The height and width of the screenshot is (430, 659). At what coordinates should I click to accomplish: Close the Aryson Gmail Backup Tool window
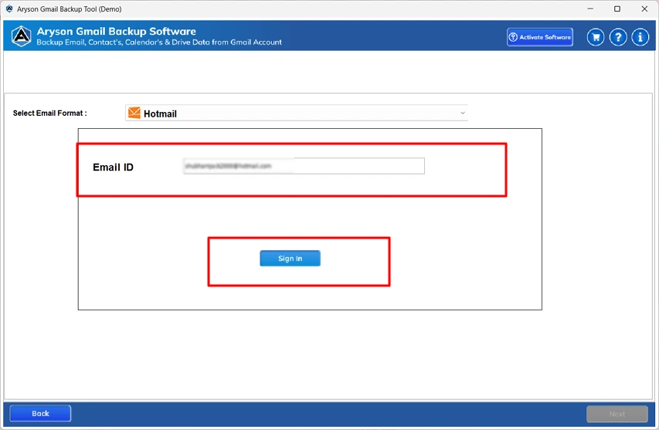(644, 8)
